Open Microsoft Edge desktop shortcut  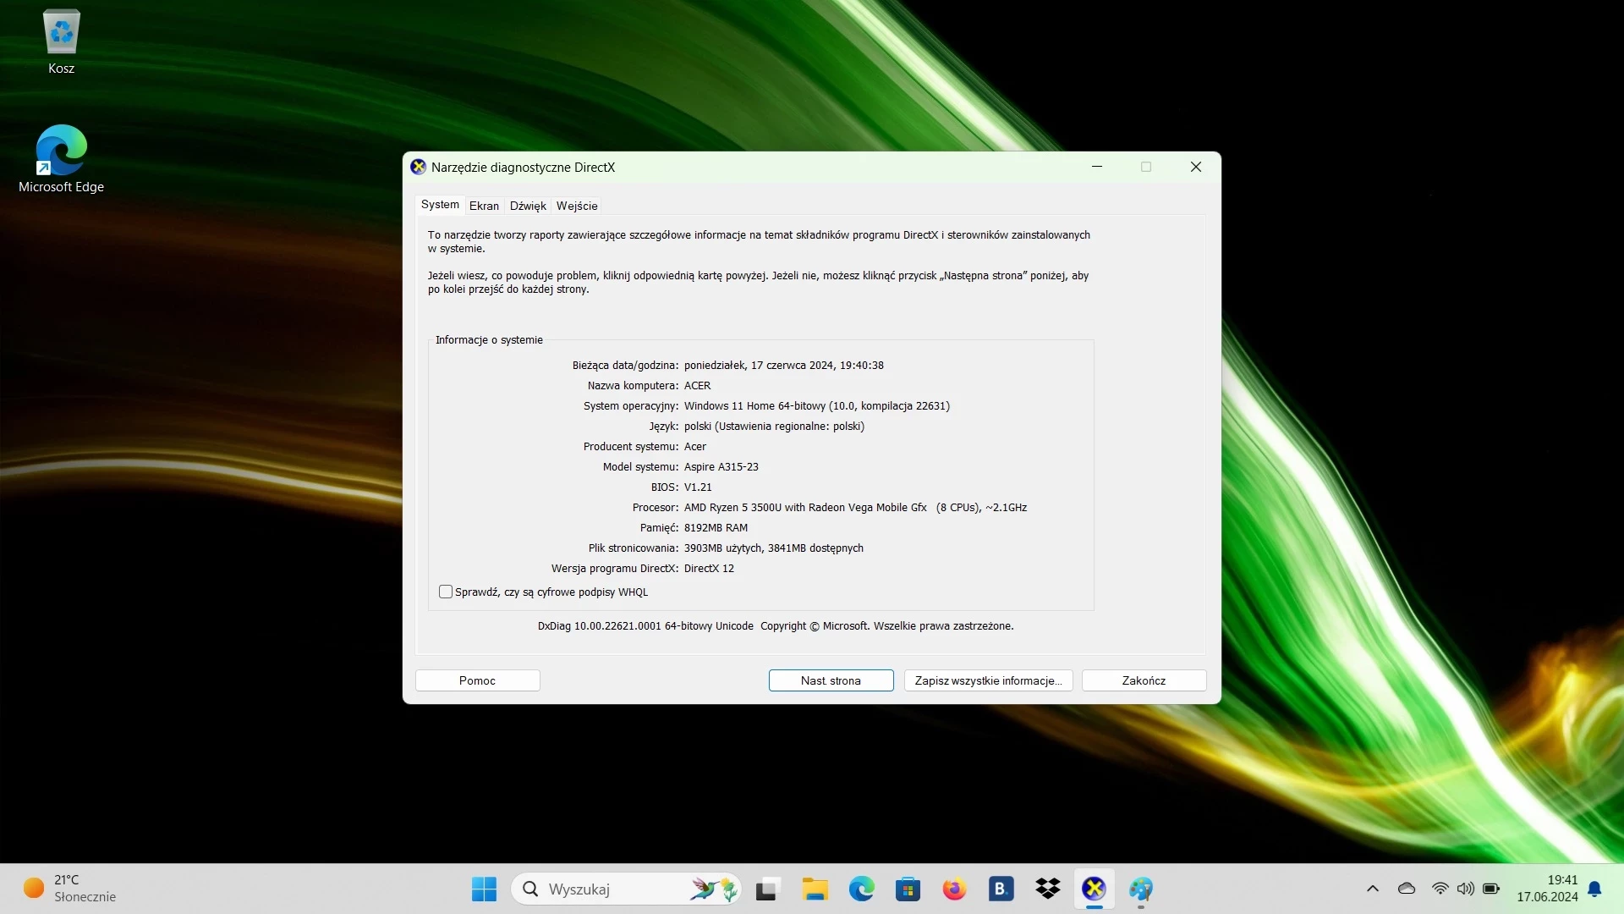(x=61, y=159)
